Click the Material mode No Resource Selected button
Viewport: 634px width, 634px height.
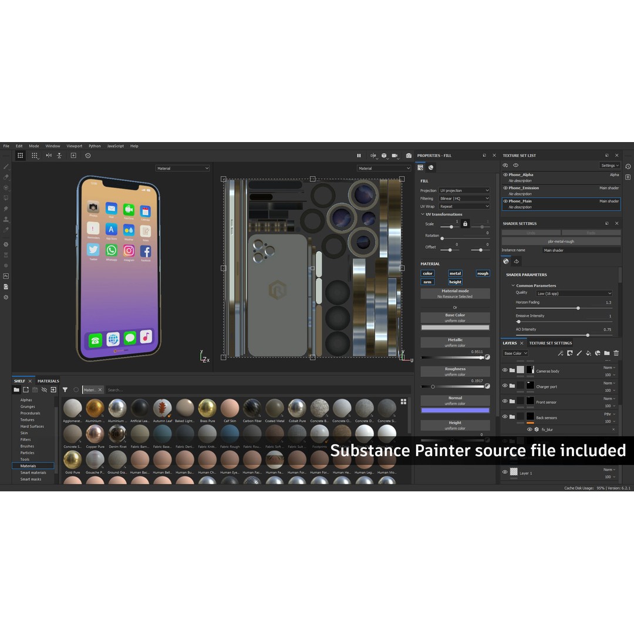(456, 294)
